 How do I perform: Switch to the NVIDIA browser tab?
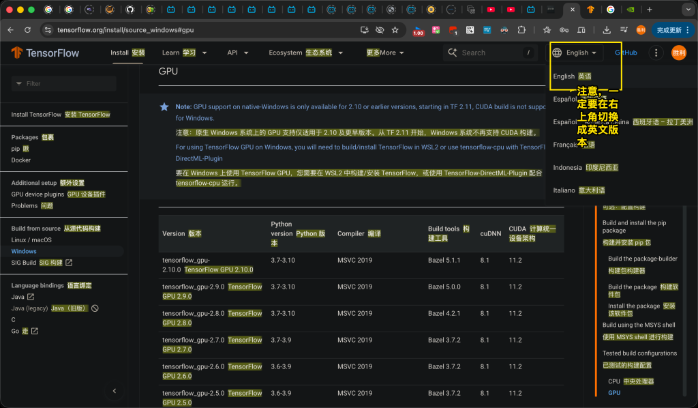click(x=631, y=10)
